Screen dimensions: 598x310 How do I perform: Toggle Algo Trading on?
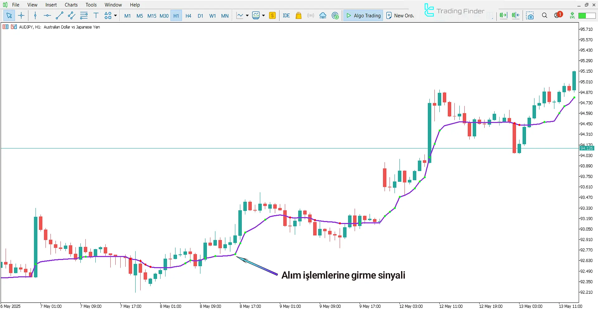[363, 15]
